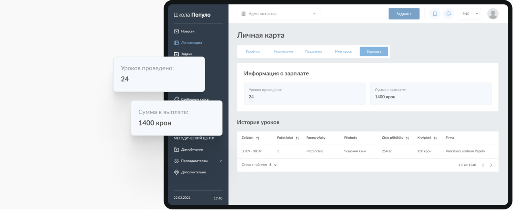The height and width of the screenshot is (219, 513).
Task: Sort table by Začátek column arrows
Action: pos(258,138)
